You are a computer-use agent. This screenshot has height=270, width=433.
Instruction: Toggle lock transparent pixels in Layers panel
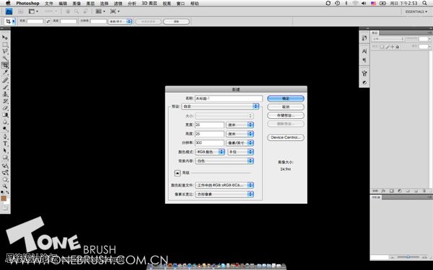click(382, 47)
